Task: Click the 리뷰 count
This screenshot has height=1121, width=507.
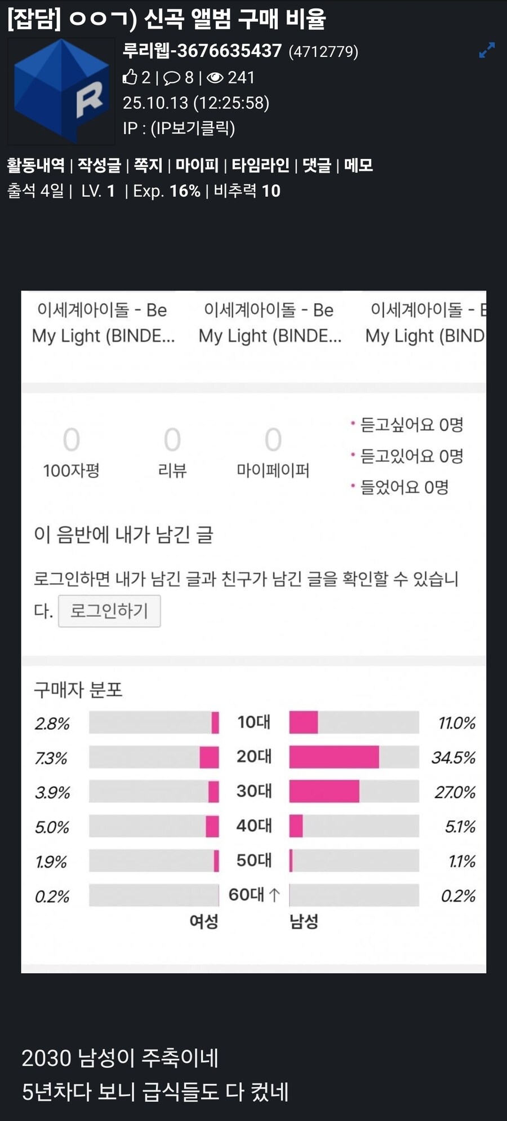Action: 172,440
